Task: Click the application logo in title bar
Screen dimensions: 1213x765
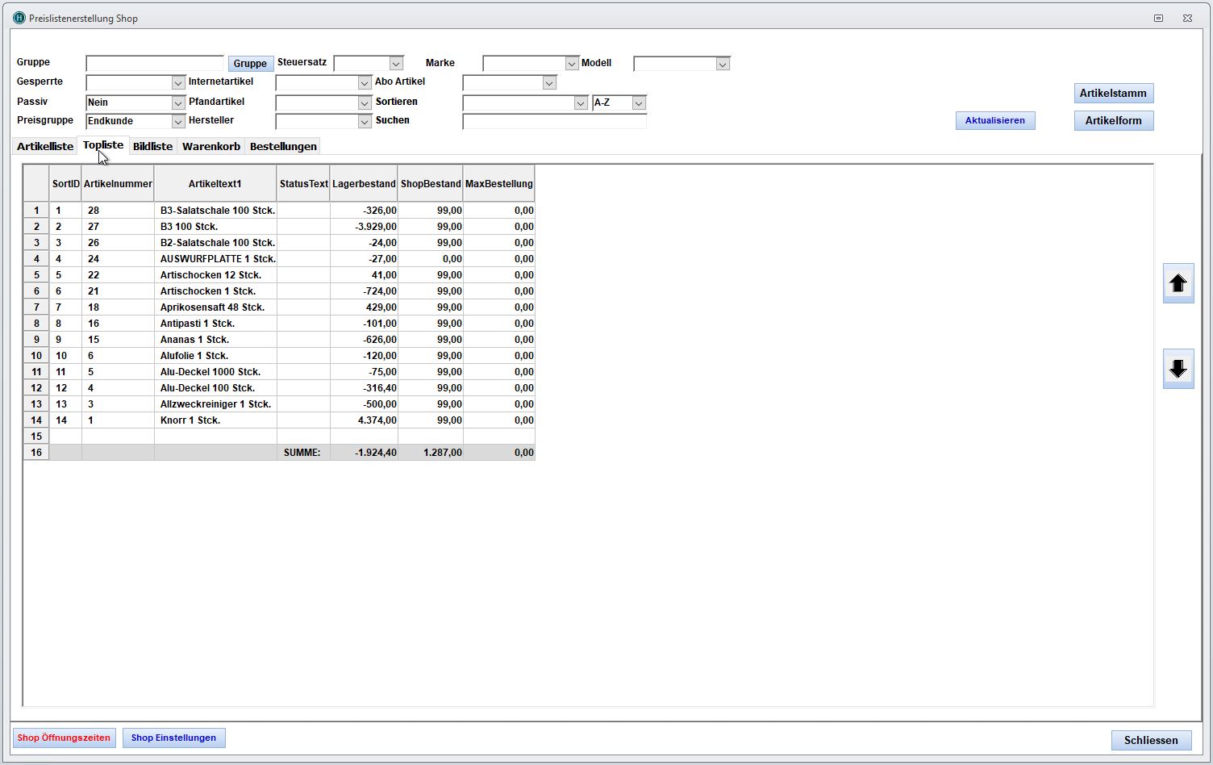Action: tap(19, 18)
